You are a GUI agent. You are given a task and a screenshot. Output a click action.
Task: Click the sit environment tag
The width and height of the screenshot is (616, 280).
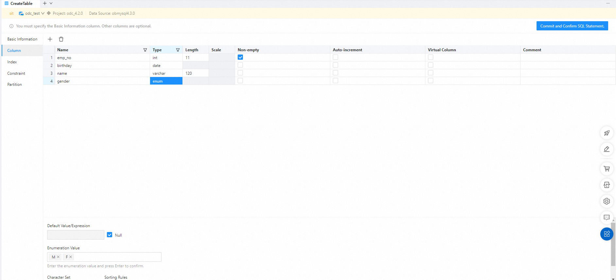coord(11,13)
